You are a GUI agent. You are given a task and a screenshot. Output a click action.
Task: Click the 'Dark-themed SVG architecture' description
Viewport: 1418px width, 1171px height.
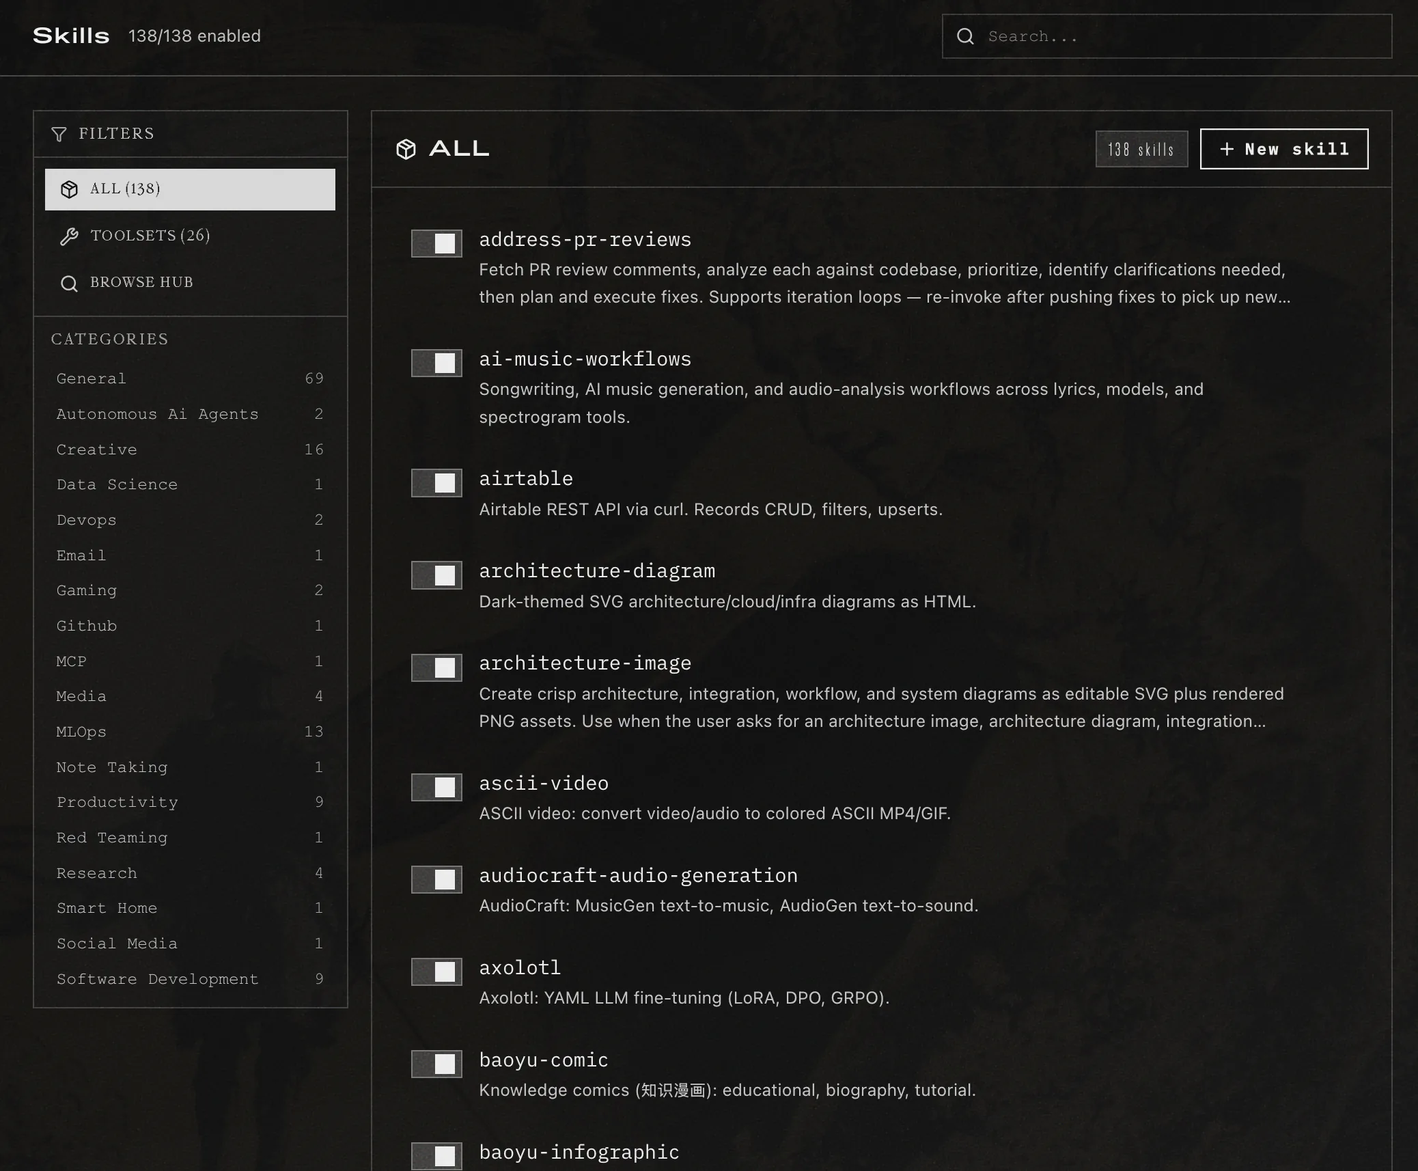(727, 602)
